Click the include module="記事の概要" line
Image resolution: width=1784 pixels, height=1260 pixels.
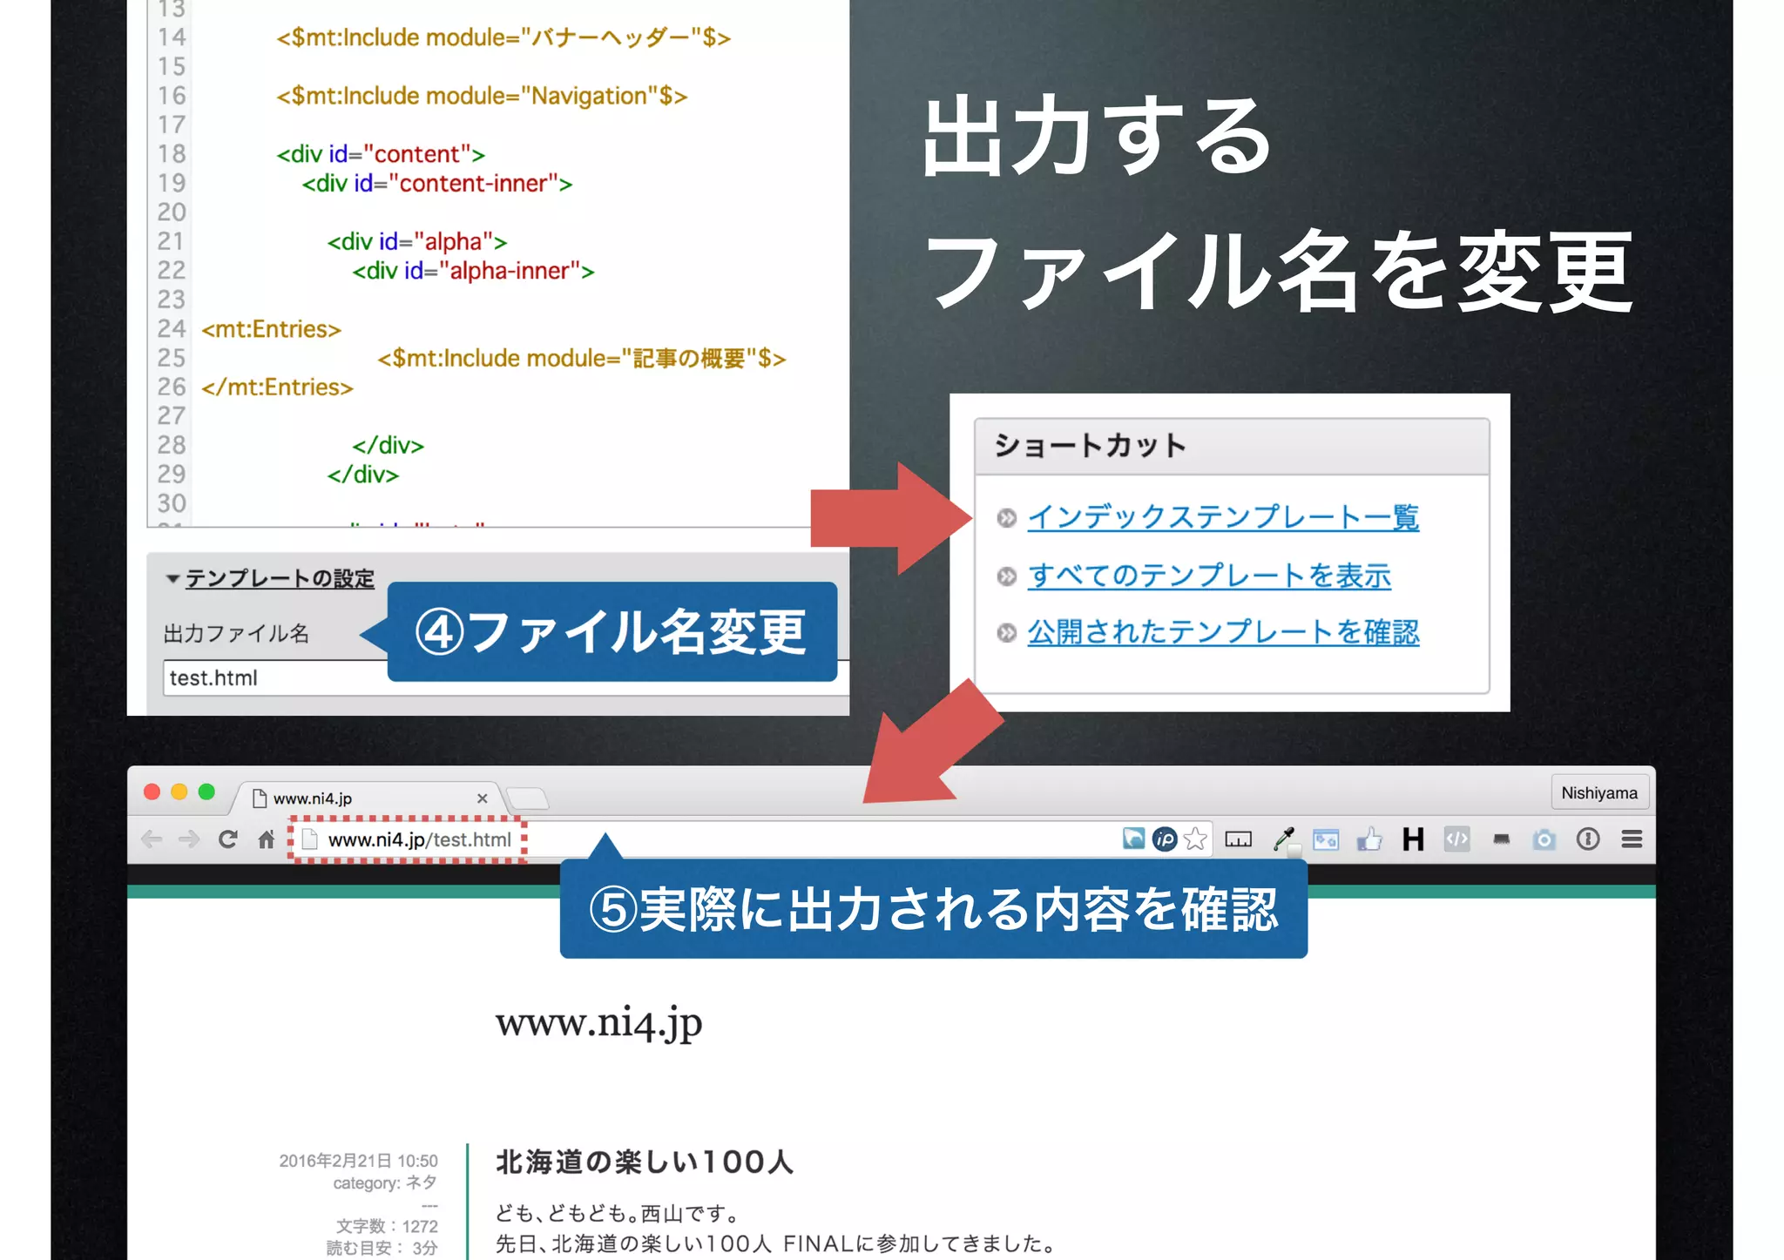click(582, 359)
